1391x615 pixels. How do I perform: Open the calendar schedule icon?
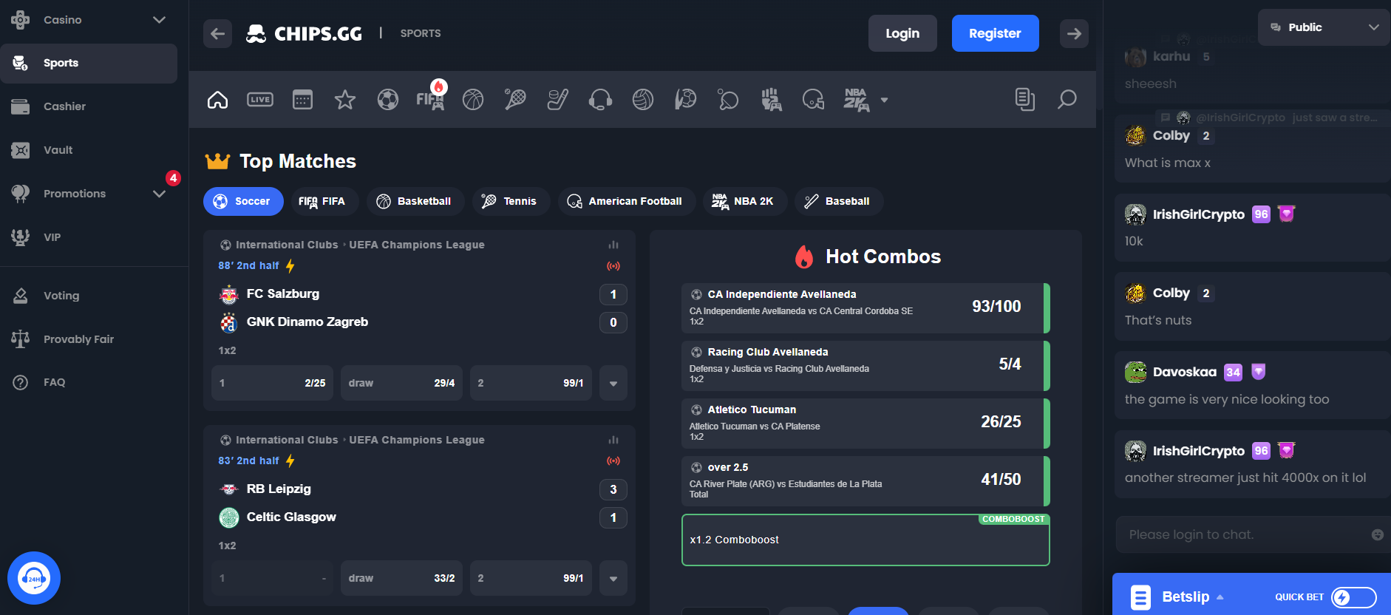[x=302, y=99]
